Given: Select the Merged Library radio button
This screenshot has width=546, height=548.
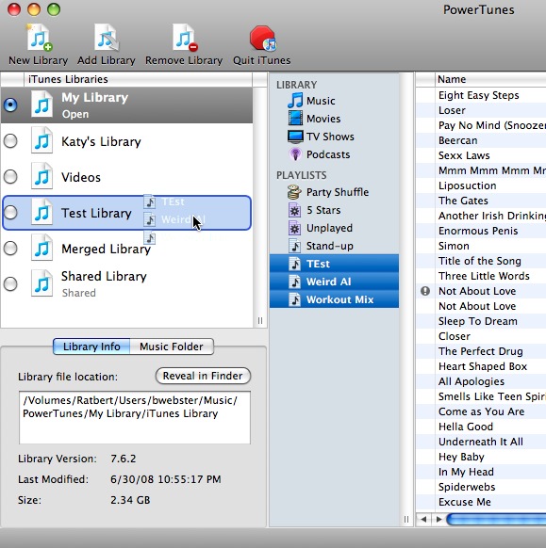Looking at the screenshot, I should (10, 249).
